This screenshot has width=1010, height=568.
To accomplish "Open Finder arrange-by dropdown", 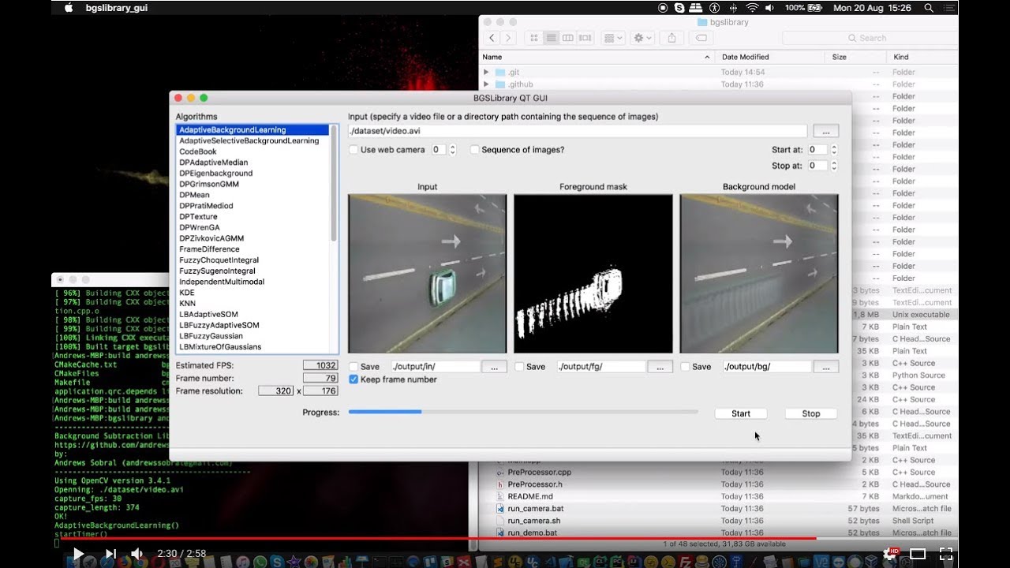I will [x=613, y=38].
